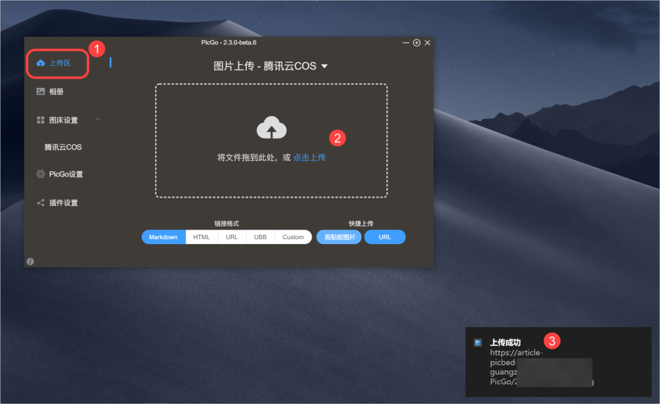Select URL link format
The height and width of the screenshot is (404, 660).
point(232,237)
